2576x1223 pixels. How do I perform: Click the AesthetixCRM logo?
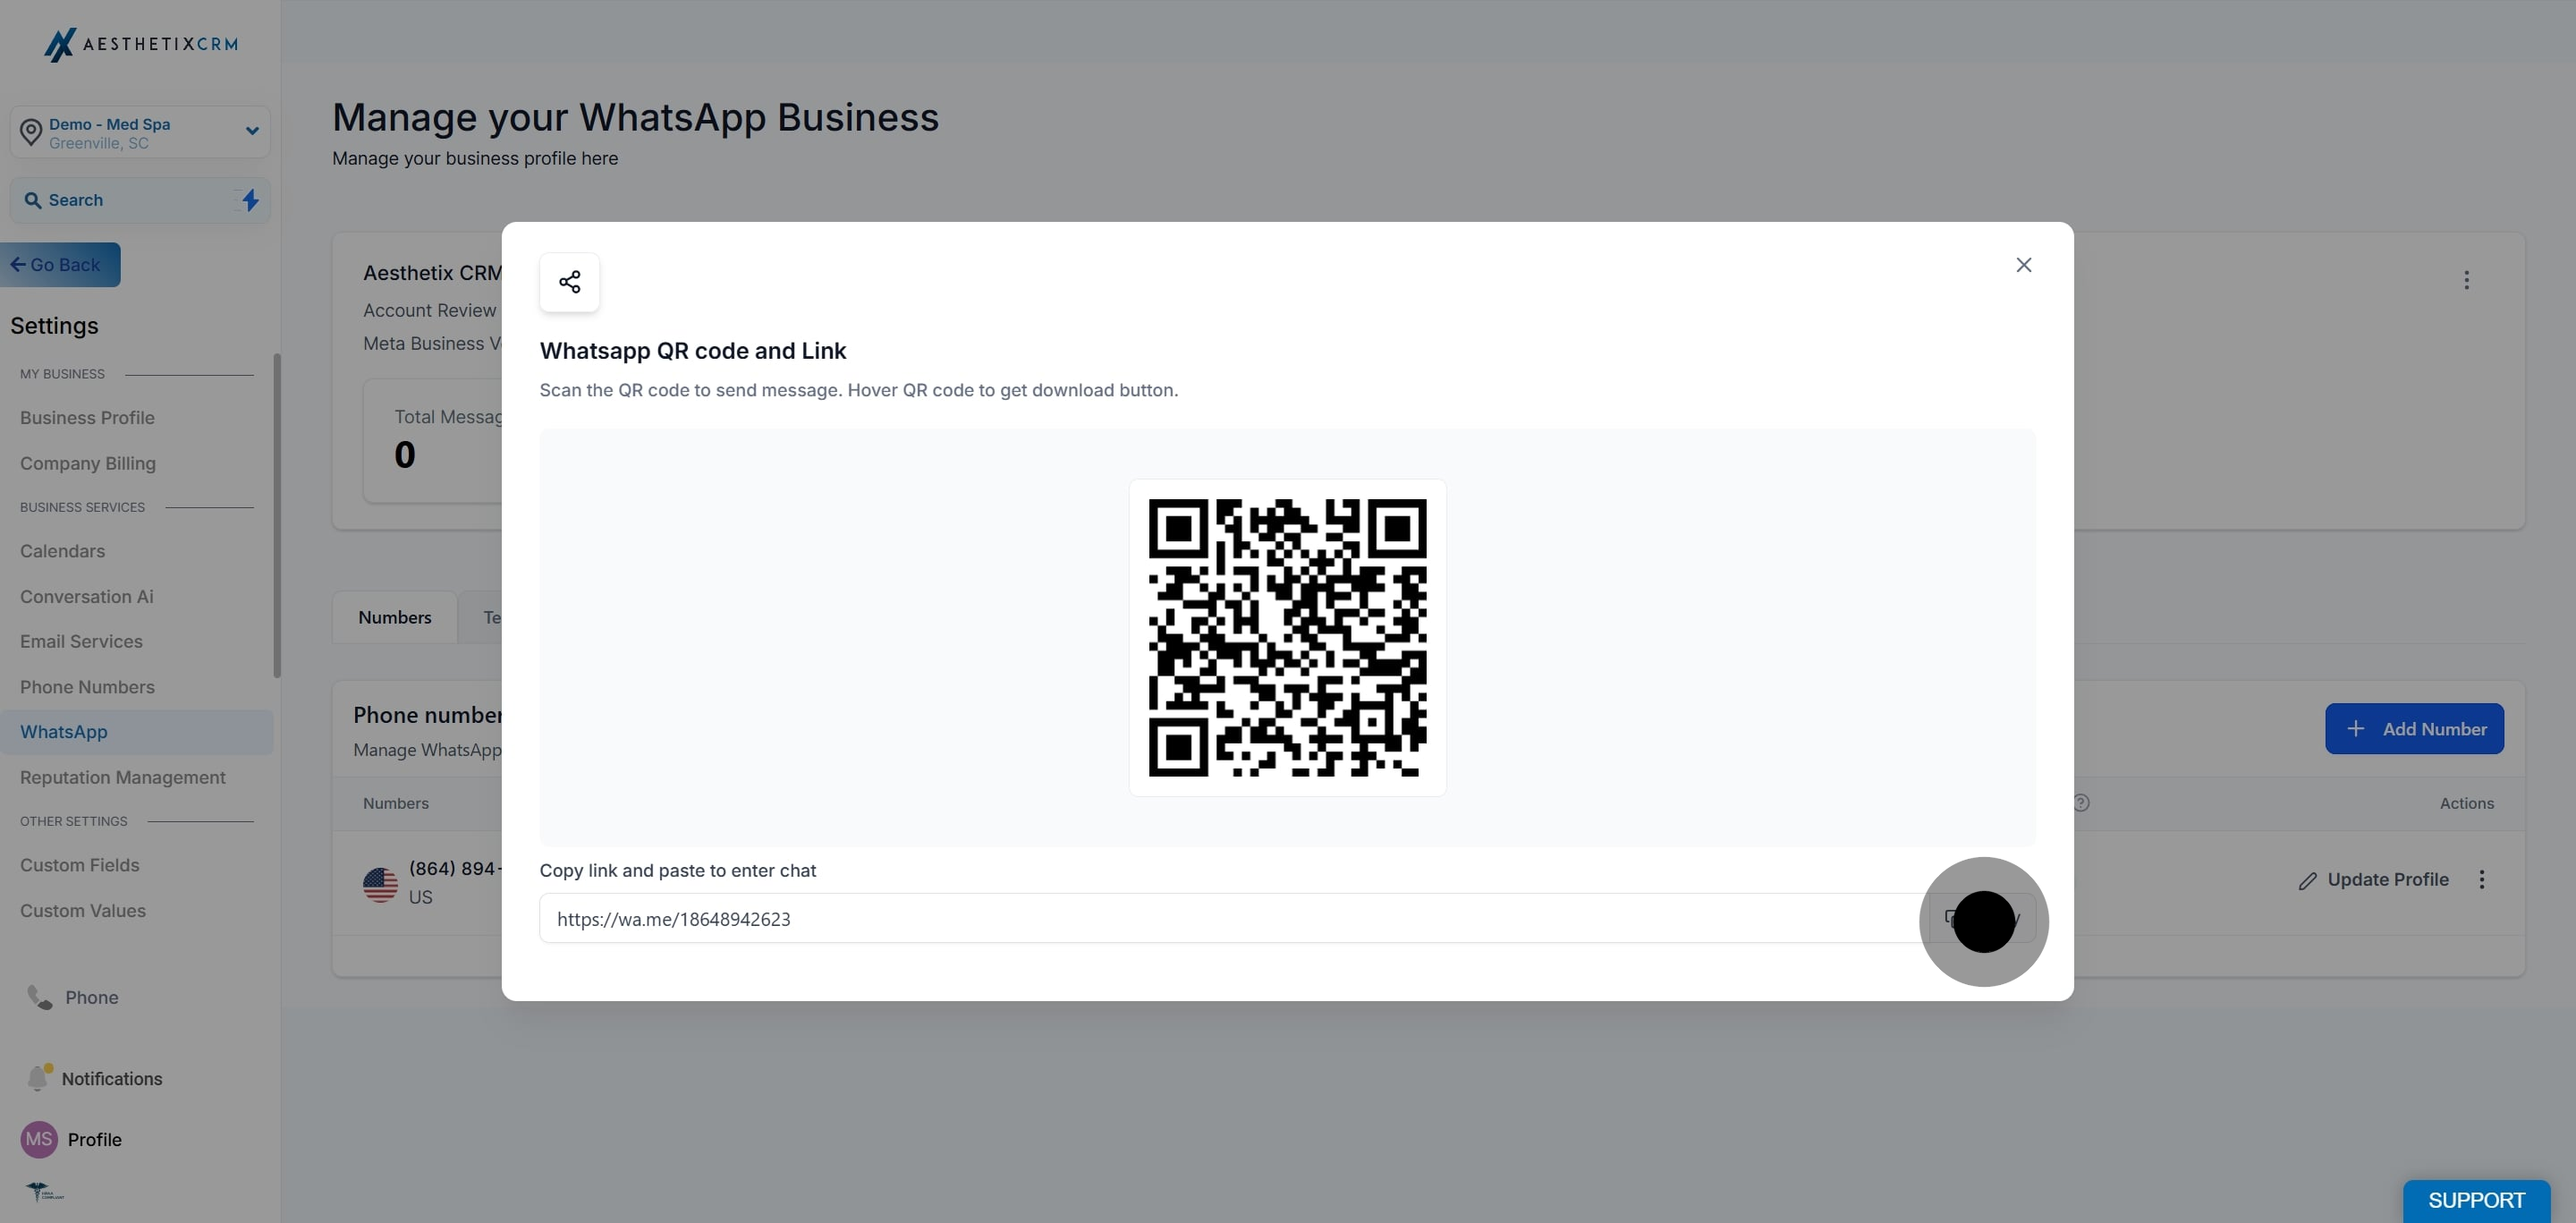pos(141,44)
